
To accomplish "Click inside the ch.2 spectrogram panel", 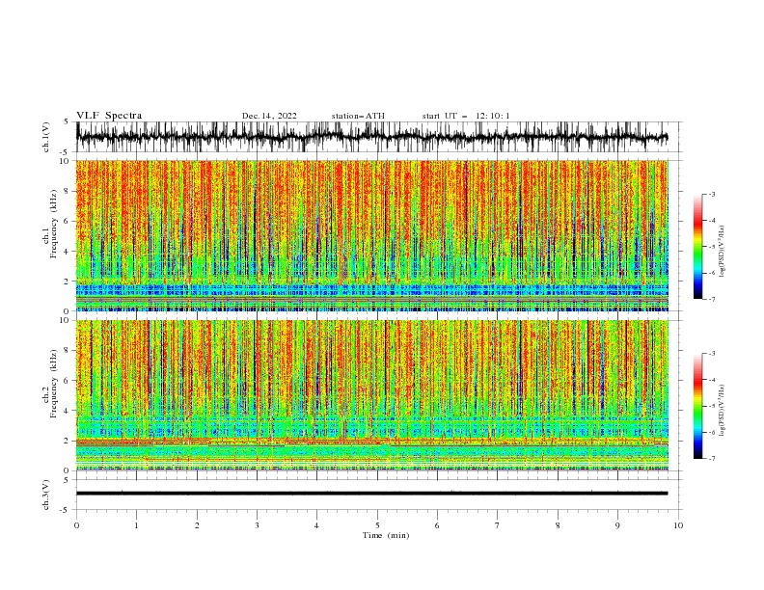I will (372, 395).
